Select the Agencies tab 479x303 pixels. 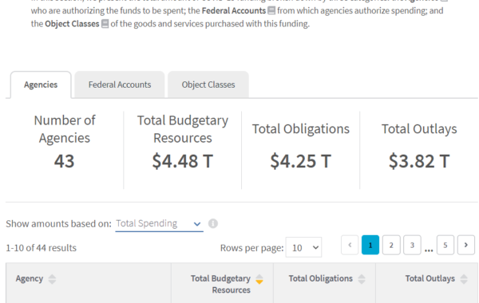point(41,85)
